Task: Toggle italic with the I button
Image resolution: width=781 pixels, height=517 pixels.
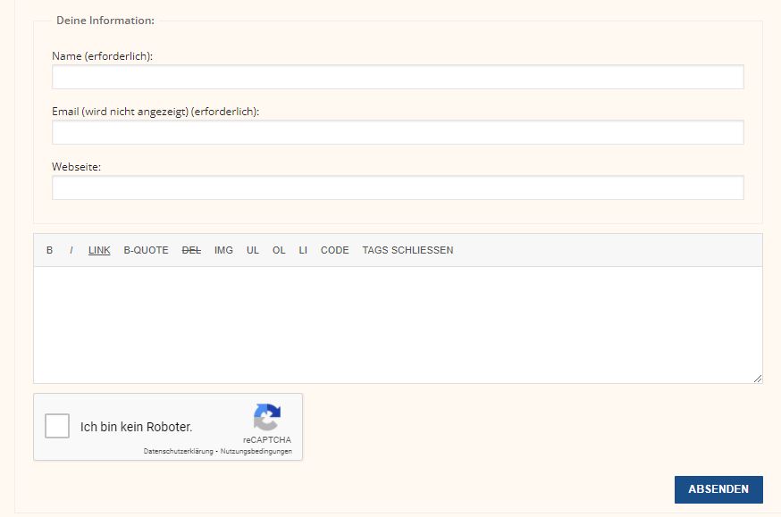Action: (71, 250)
